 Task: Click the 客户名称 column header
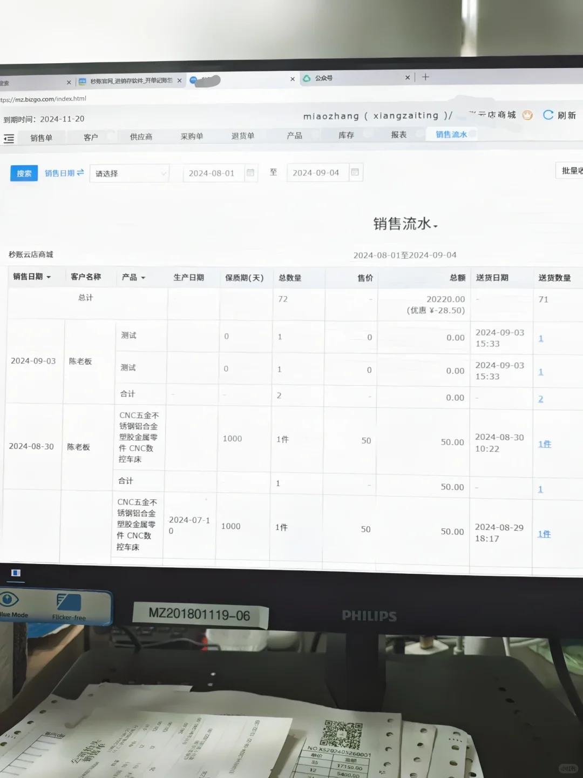click(86, 277)
